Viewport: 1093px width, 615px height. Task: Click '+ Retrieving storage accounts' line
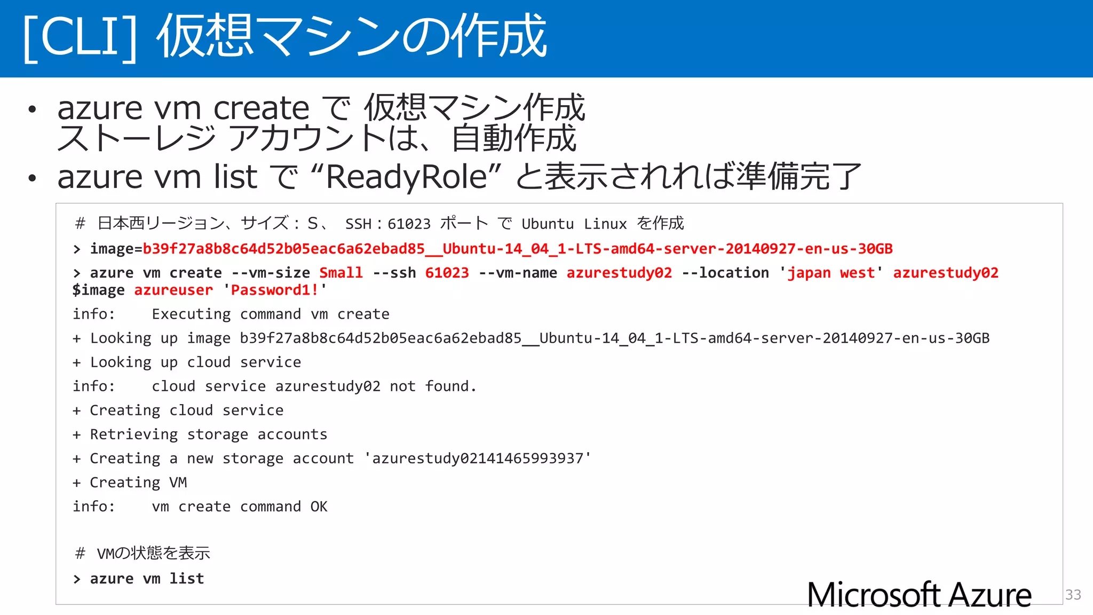(x=200, y=434)
